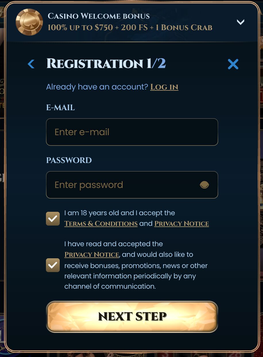Open the Log in page
The height and width of the screenshot is (357, 263).
coord(164,87)
